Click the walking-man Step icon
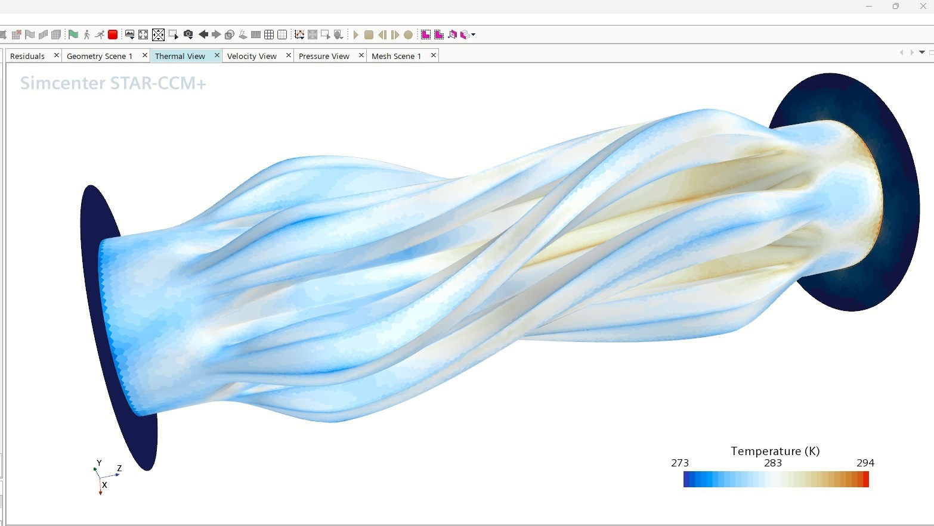The image size is (934, 526). pyautogui.click(x=86, y=35)
